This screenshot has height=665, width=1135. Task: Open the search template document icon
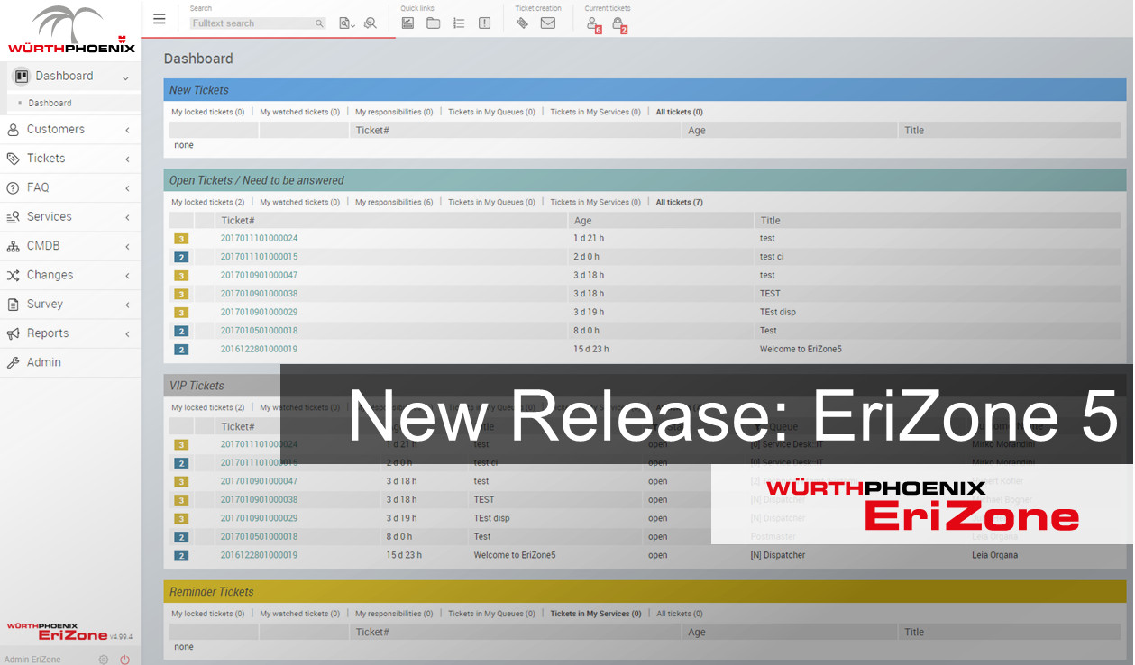tap(346, 23)
